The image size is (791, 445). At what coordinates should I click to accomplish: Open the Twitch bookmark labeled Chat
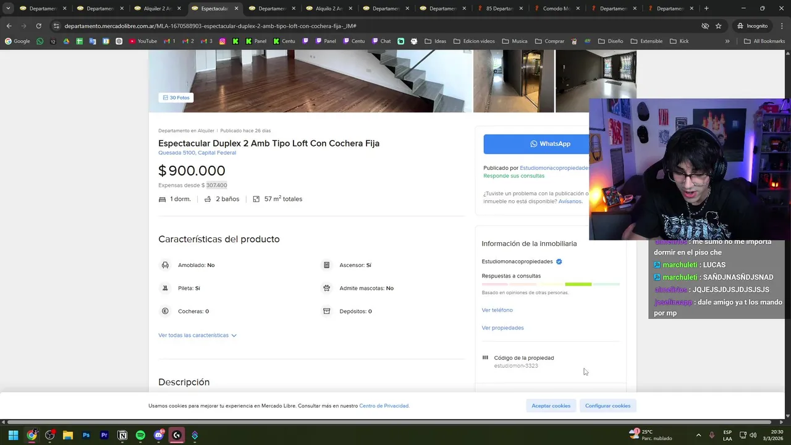pyautogui.click(x=381, y=41)
